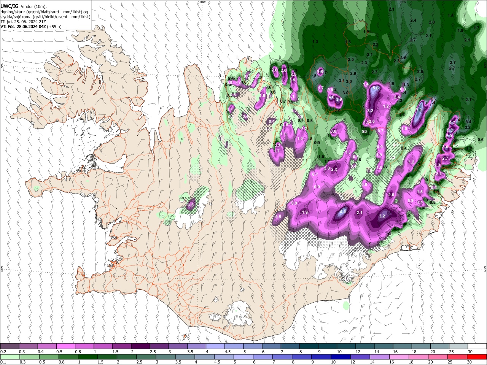
Task: Select the slate blue 6 swatch, upper row
Action: [272, 346]
